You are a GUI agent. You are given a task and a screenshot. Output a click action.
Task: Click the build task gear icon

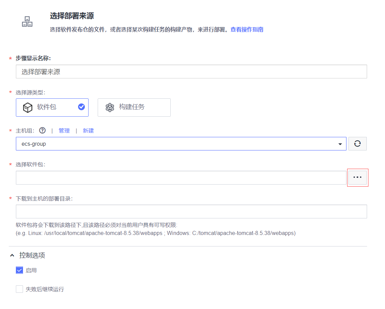click(110, 108)
